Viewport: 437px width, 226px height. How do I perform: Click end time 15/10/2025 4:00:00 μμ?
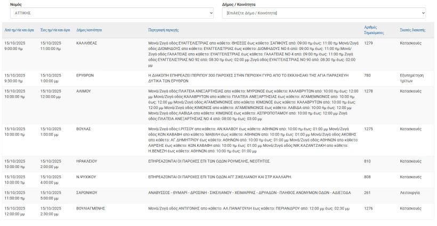pyautogui.click(x=51, y=180)
